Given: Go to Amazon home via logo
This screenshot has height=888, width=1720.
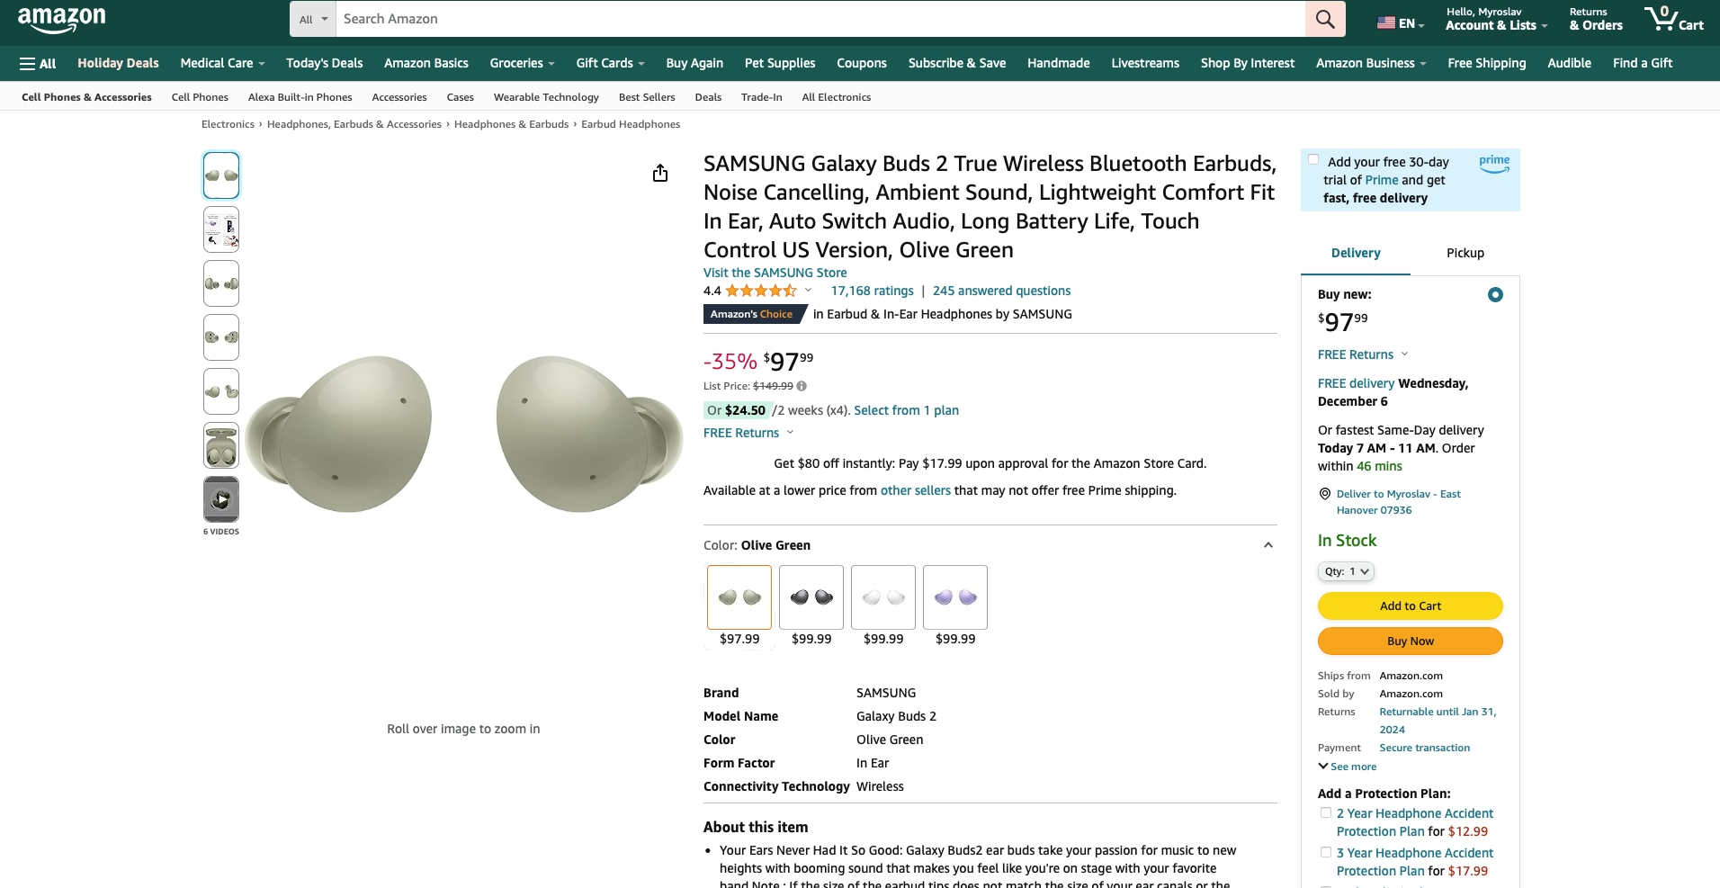Looking at the screenshot, I should 61,19.
